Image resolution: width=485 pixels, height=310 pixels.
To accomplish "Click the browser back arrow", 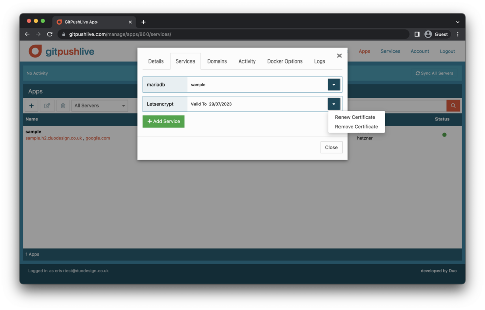I will (x=27, y=34).
